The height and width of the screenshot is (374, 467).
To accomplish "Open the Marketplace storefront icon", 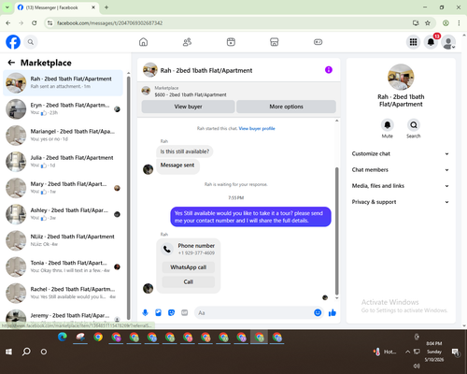I will coord(275,42).
